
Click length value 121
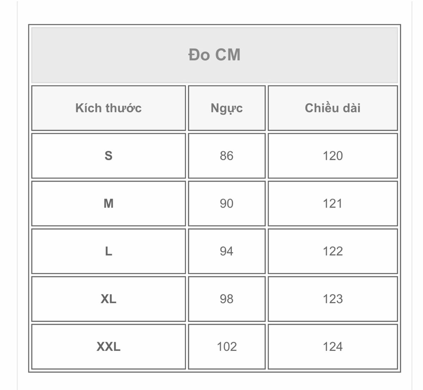click(332, 203)
